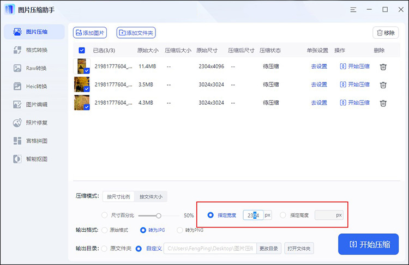The height and width of the screenshot is (265, 409).
Task: Click the output directory path field
Action: (x=210, y=248)
